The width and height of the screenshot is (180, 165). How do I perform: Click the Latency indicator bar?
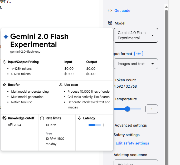click(x=95, y=125)
